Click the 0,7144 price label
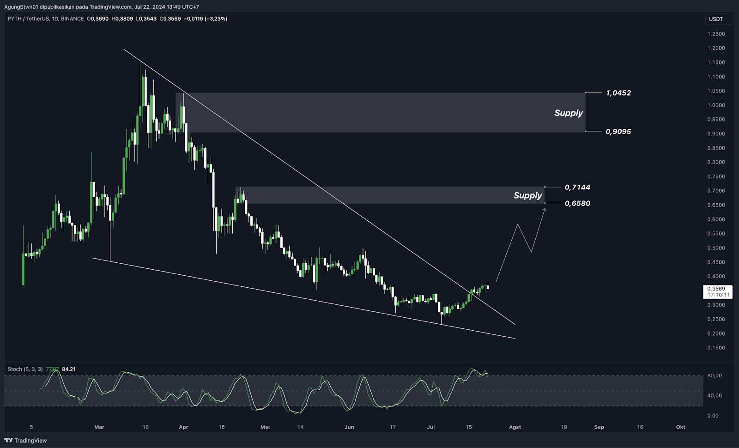This screenshot has width=739, height=448. pos(577,187)
